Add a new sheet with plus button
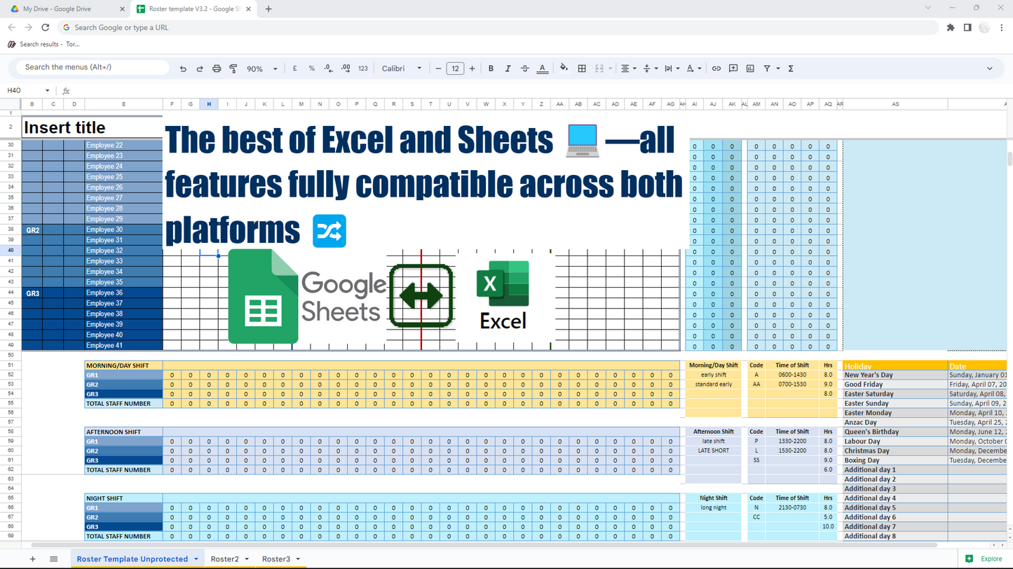This screenshot has width=1013, height=569. 32,559
